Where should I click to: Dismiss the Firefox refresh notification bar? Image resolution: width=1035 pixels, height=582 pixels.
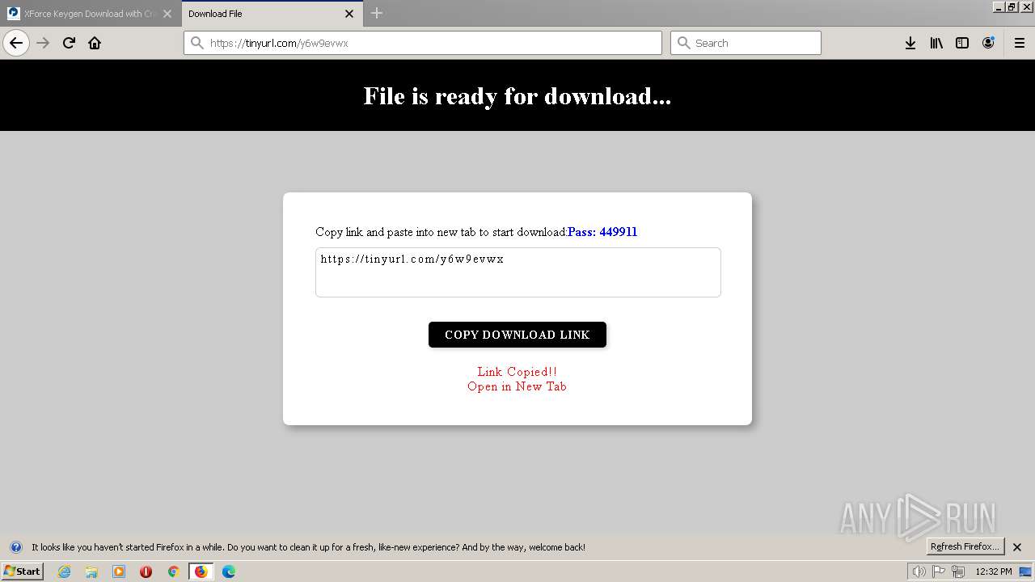pyautogui.click(x=1017, y=547)
